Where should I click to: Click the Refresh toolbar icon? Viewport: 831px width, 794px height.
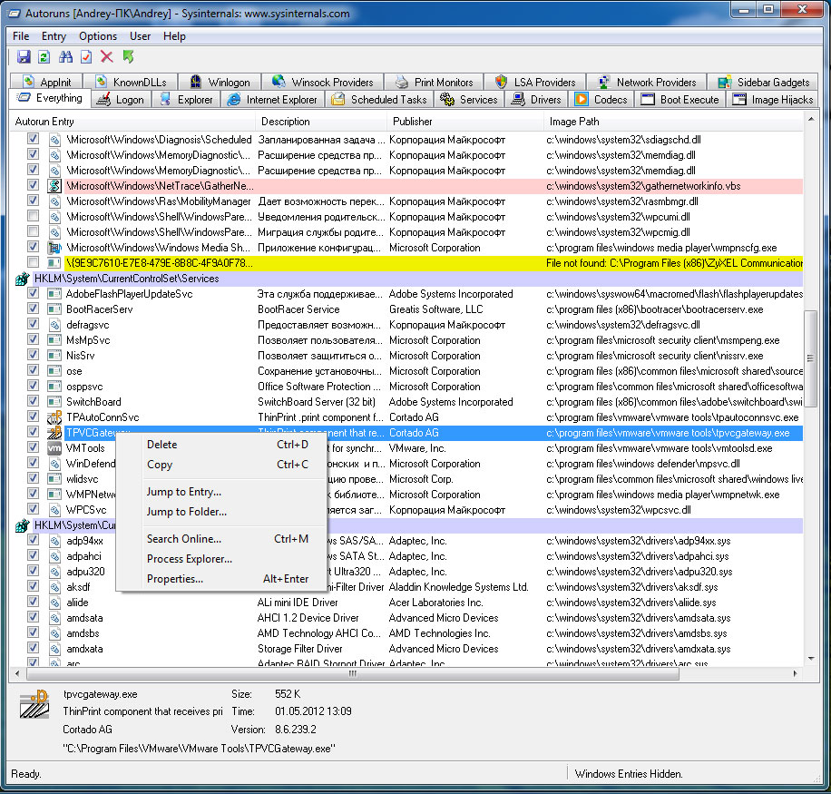[44, 57]
